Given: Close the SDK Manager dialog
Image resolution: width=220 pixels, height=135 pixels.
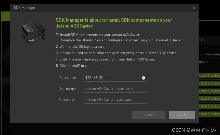Looking at the screenshot, I should 194,8.
